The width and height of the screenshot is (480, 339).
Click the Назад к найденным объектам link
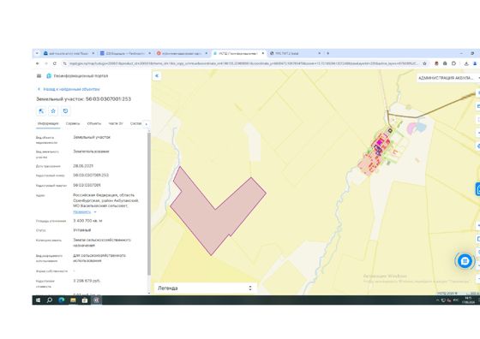coord(71,89)
